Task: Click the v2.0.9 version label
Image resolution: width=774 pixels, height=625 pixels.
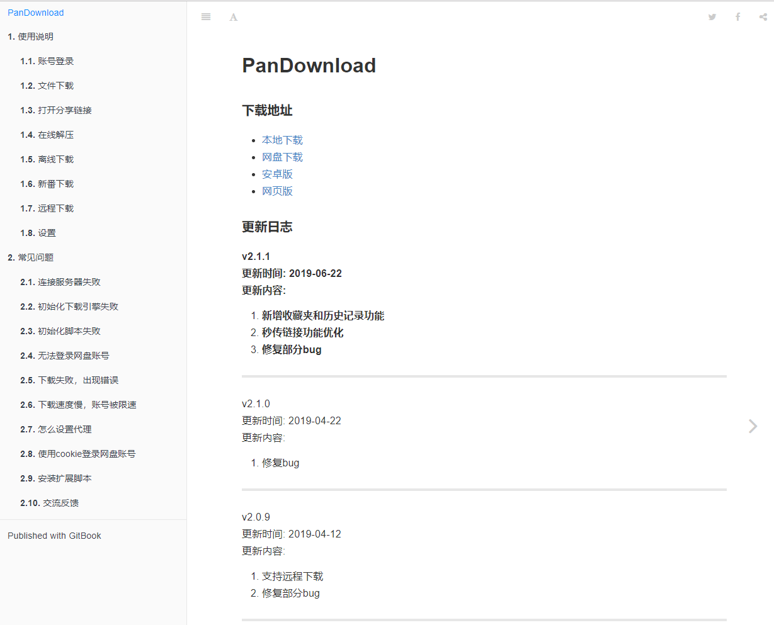Action: point(256,517)
